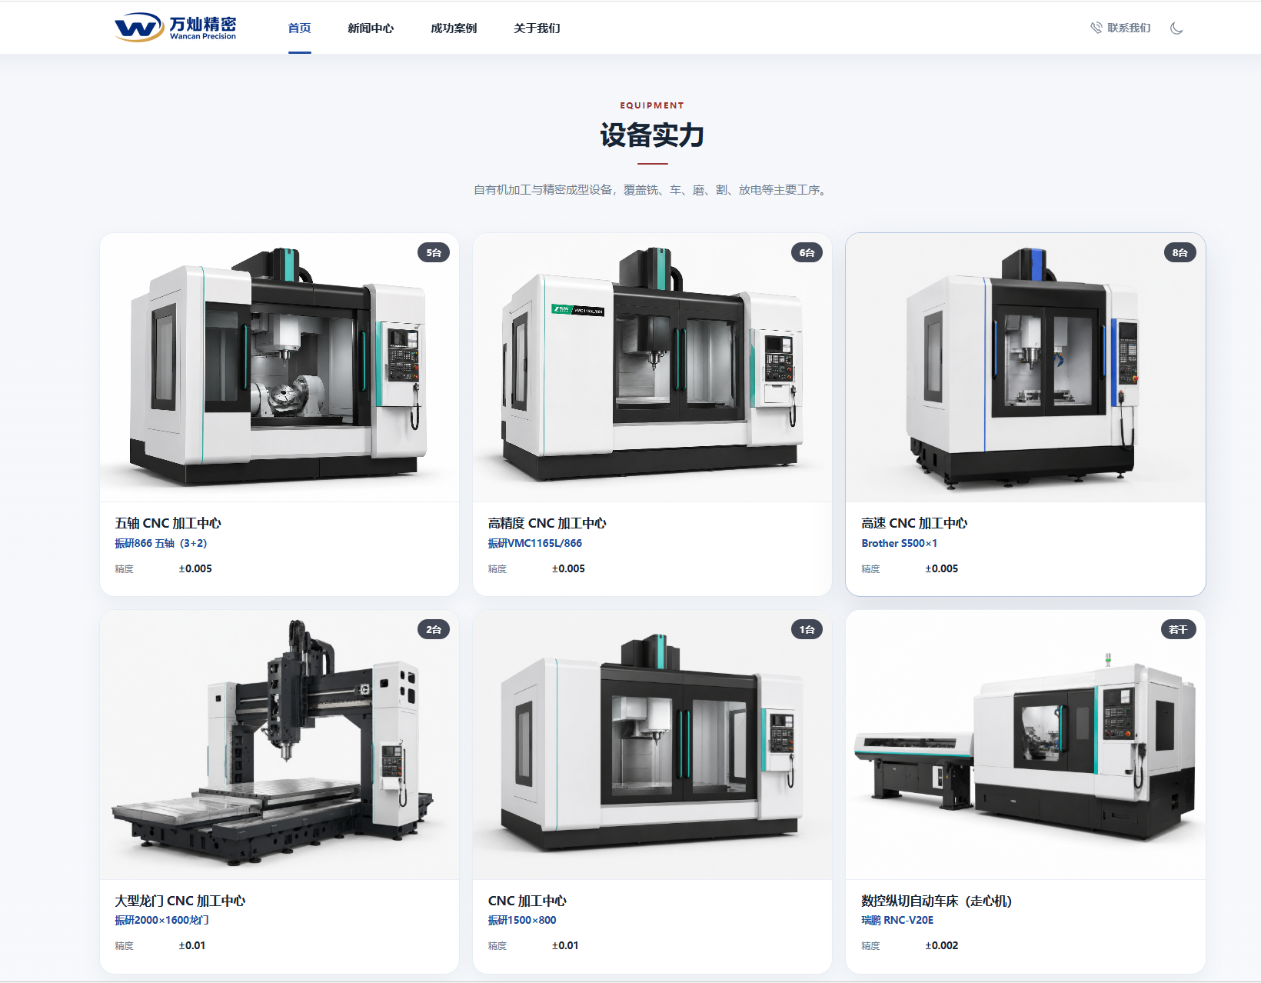The image size is (1261, 983).
Task: Click 瑞鹏 RNC-V20E model text
Action: 897,920
